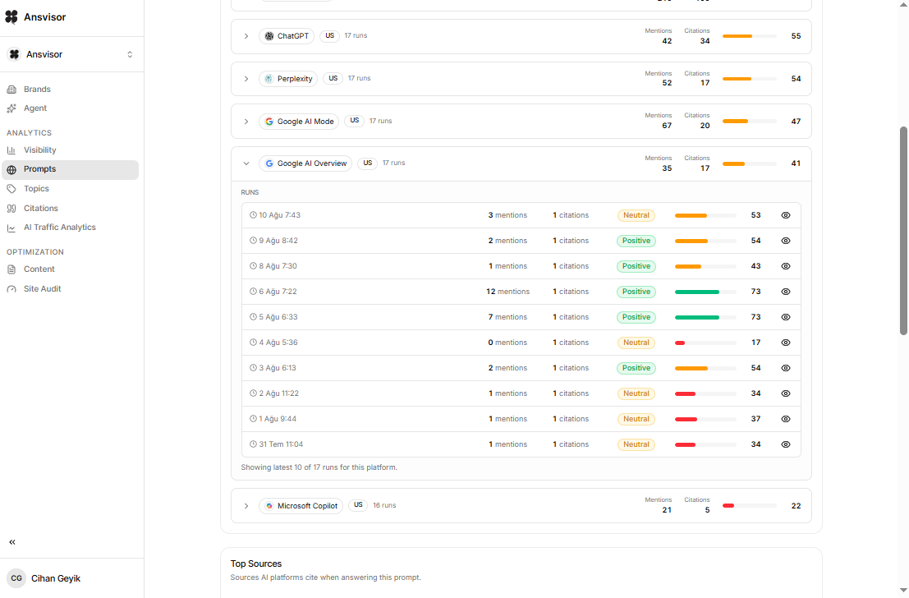Click the Visibility bar chart icon
Viewport: 909px width, 598px height.
click(11, 150)
